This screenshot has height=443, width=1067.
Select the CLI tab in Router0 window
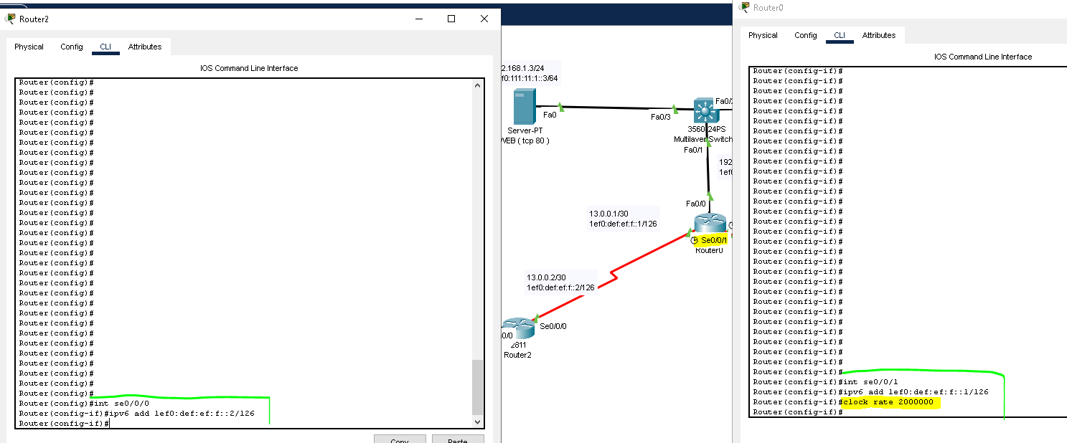click(840, 34)
